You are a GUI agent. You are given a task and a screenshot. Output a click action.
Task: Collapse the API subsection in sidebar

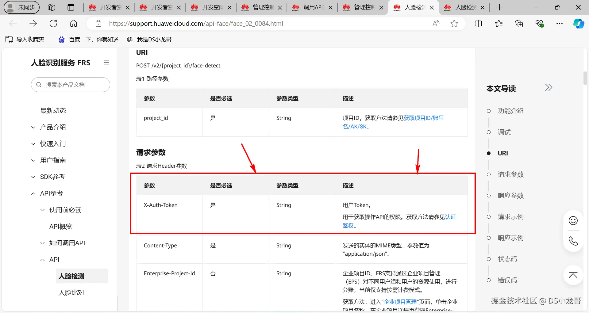[x=50, y=260]
